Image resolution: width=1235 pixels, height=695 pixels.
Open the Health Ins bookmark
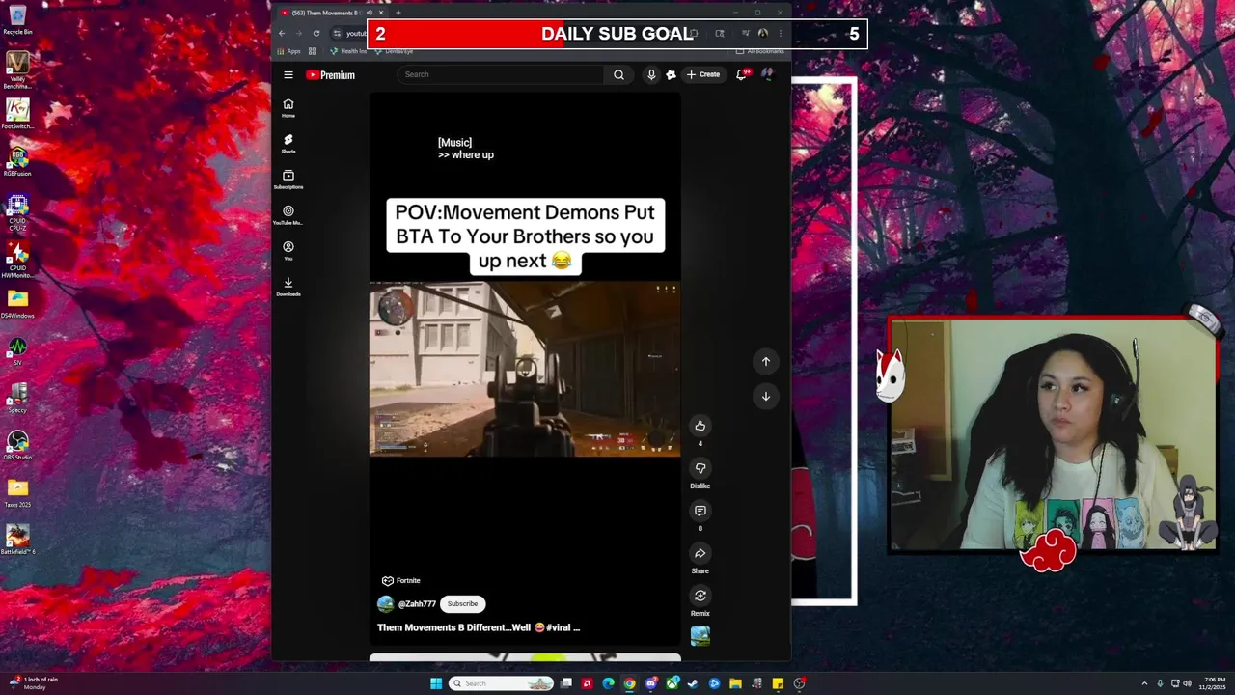tap(348, 51)
